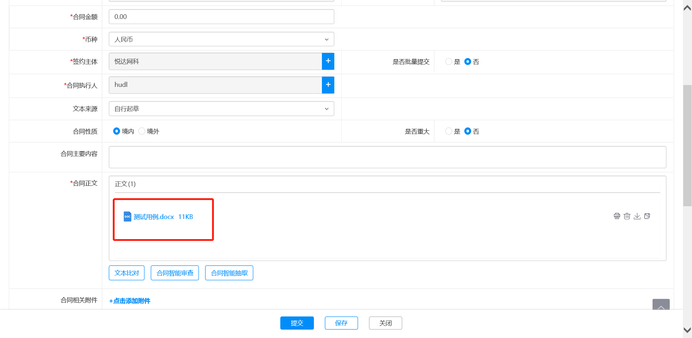Delete the attached file with trash icon
Image resolution: width=692 pixels, height=338 pixels.
627,216
